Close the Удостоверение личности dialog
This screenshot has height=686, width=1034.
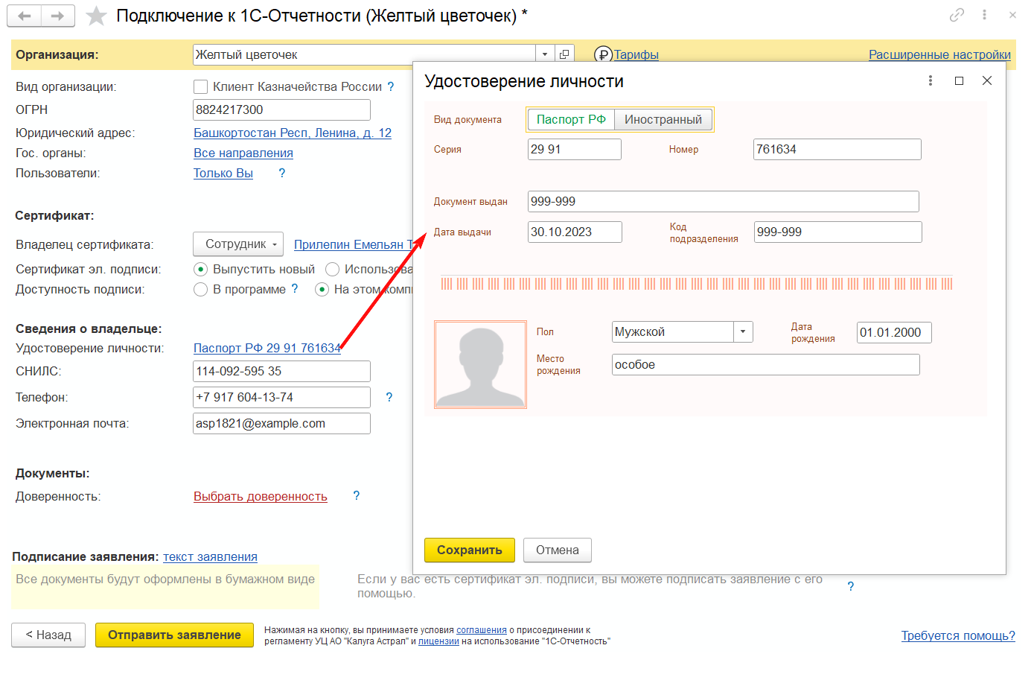[x=987, y=80]
